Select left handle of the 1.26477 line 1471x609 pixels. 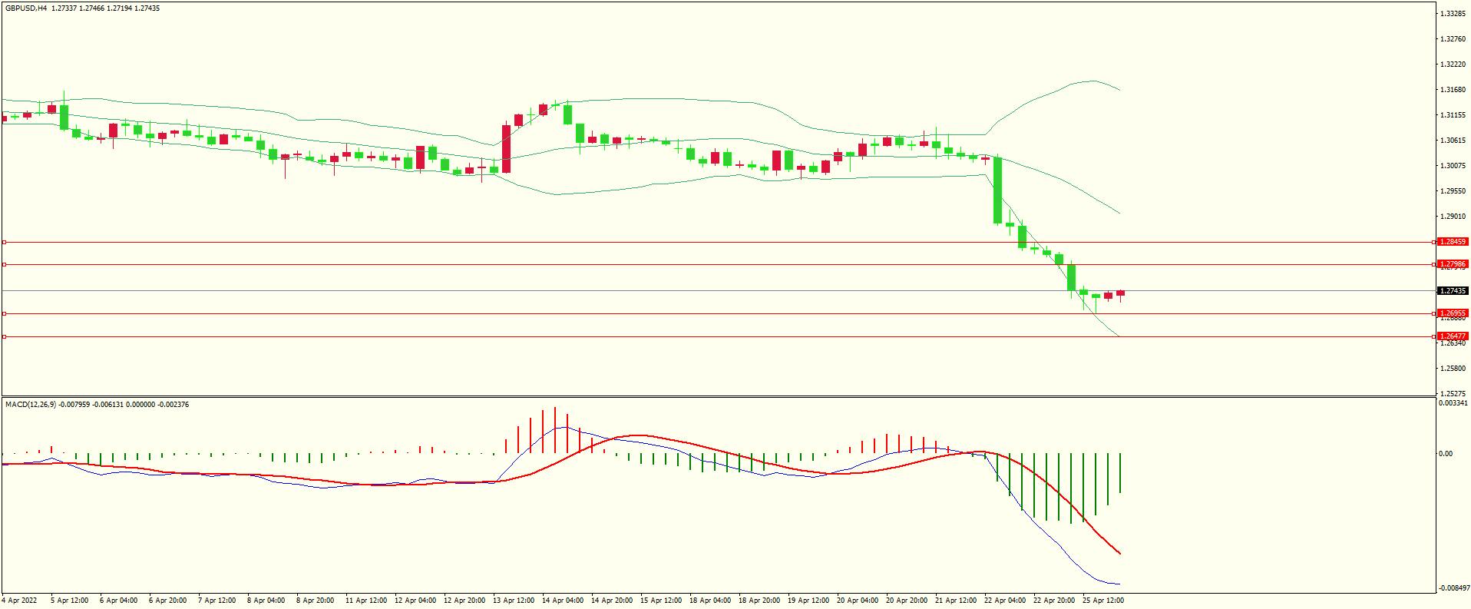click(x=4, y=336)
